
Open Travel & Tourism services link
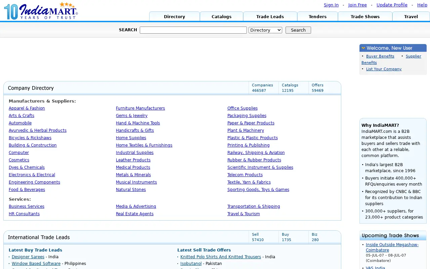coord(244,214)
